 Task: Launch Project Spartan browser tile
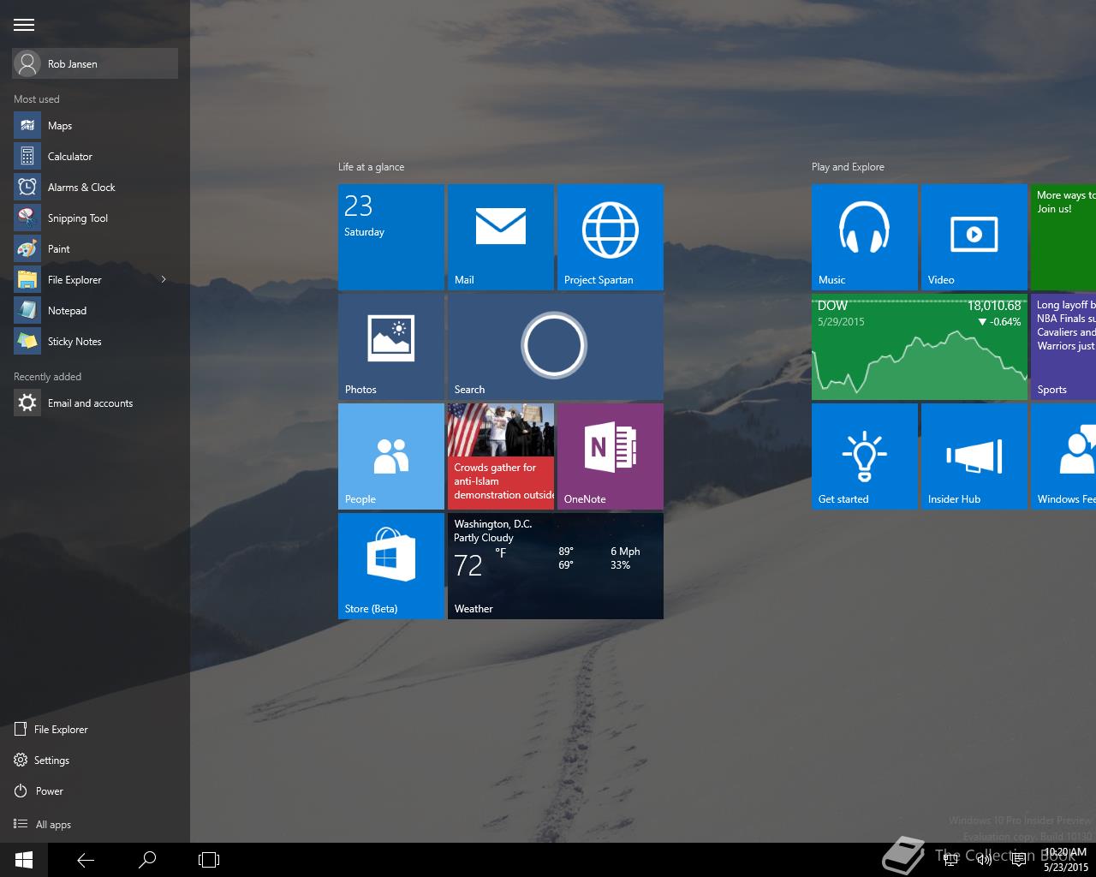[x=611, y=237]
